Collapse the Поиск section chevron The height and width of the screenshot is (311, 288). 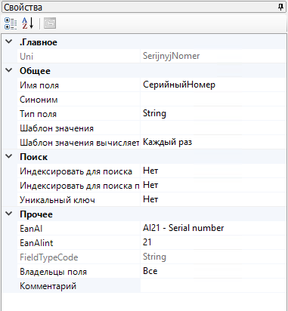pyautogui.click(x=9, y=156)
